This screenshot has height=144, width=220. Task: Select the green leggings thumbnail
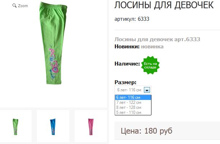click(x=15, y=127)
